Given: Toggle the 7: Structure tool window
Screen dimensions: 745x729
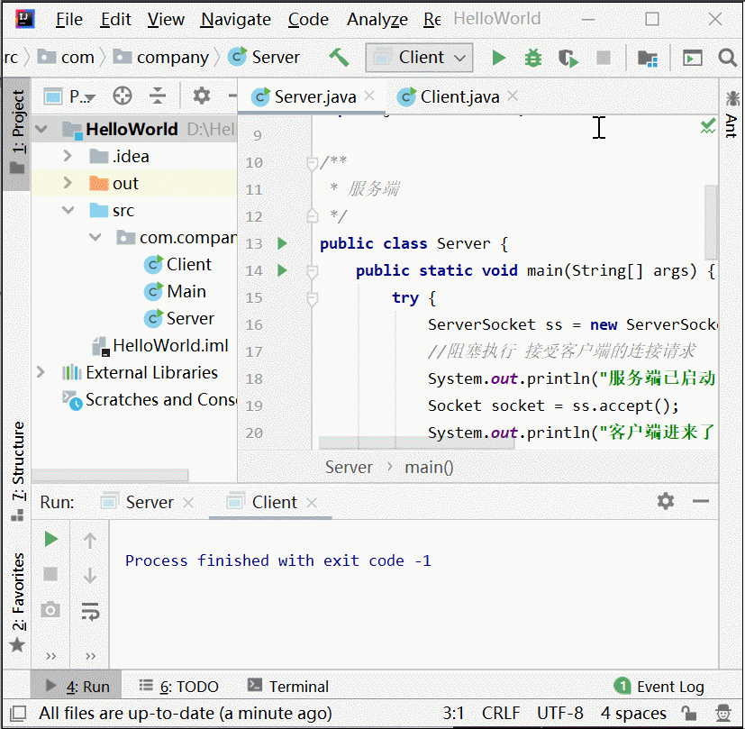Looking at the screenshot, I should [17, 471].
